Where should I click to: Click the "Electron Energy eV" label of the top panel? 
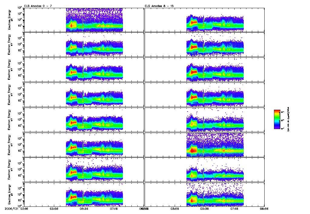click(x=11, y=20)
